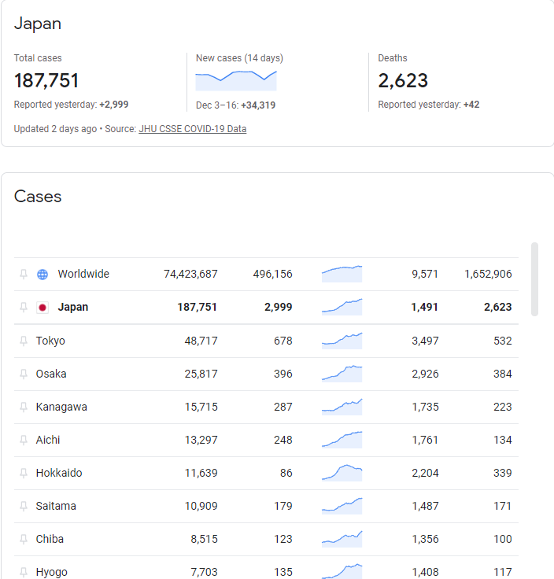Pin the Saitama row
Viewport: 554px width, 579px height.
(24, 507)
